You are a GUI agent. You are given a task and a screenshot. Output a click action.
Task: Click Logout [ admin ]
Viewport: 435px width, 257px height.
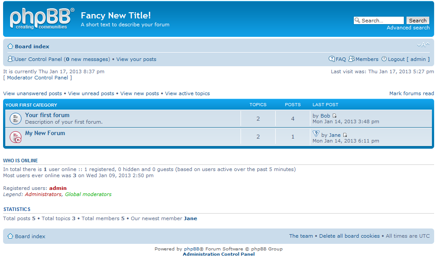pos(409,59)
